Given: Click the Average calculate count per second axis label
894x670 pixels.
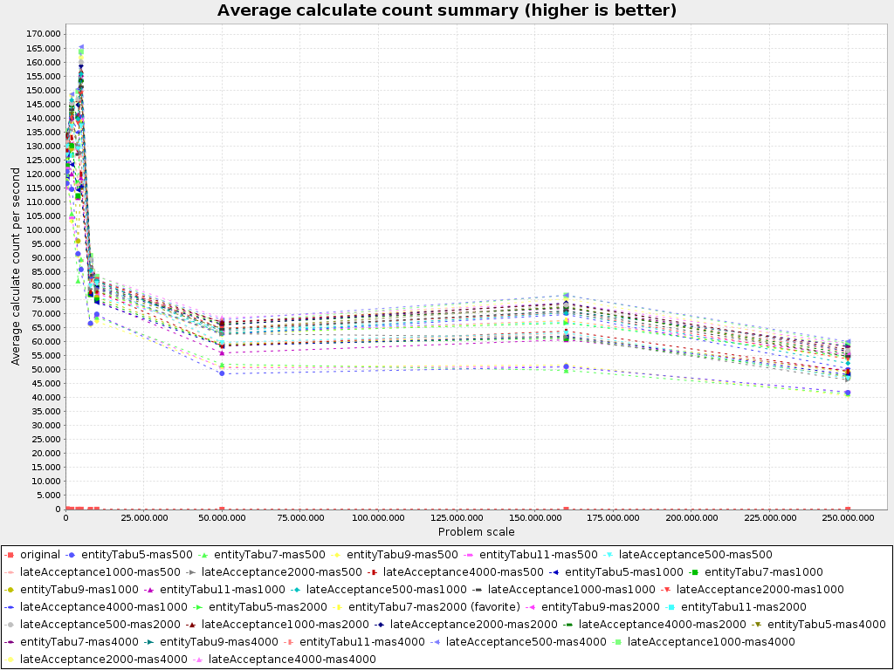Looking at the screenshot, I should 16,266.
